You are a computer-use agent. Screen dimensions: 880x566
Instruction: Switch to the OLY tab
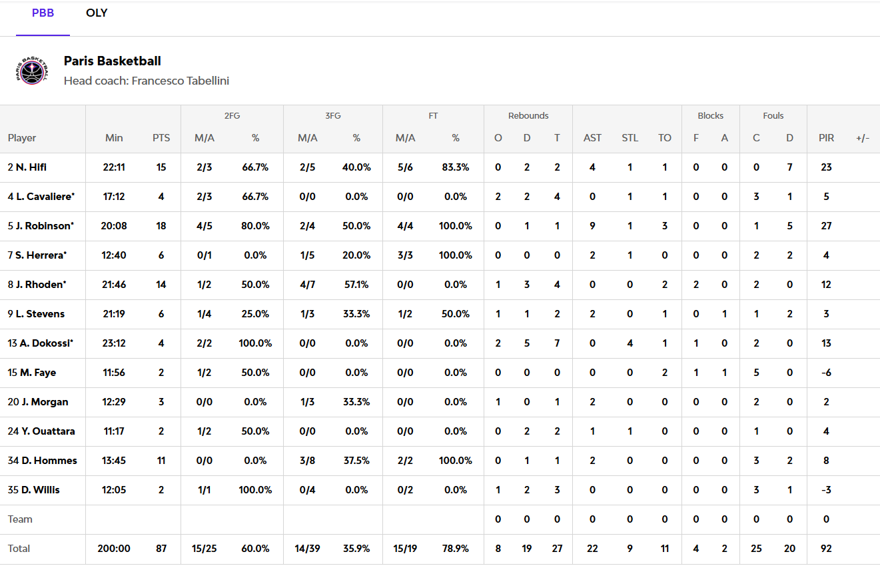pyautogui.click(x=97, y=13)
